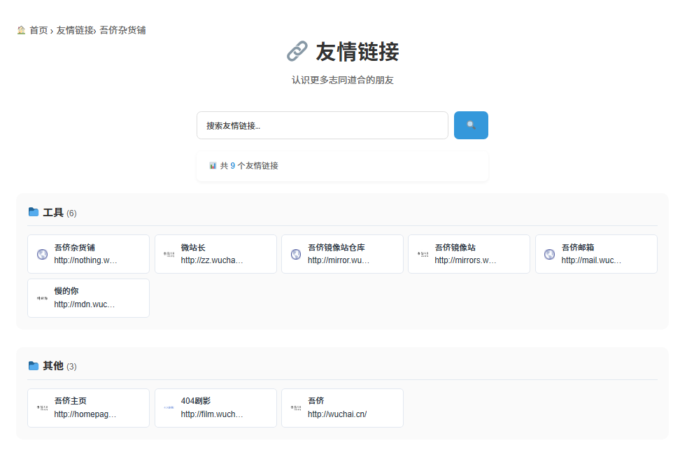Click the bar chart statistics icon
Viewport: 687px width, 457px height.
coord(213,165)
